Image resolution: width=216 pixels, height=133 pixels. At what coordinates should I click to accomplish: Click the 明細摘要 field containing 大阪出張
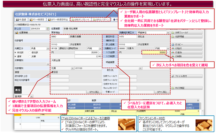click(x=76, y=62)
